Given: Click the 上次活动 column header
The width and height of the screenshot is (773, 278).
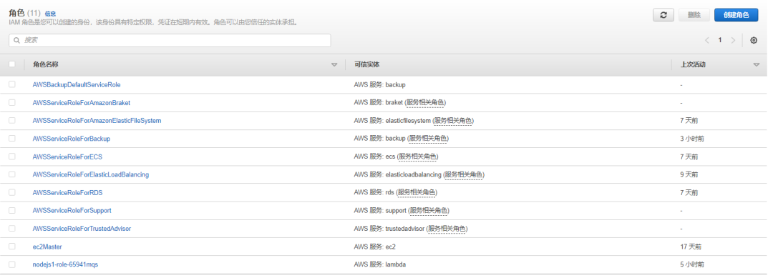Looking at the screenshot, I should pos(693,65).
